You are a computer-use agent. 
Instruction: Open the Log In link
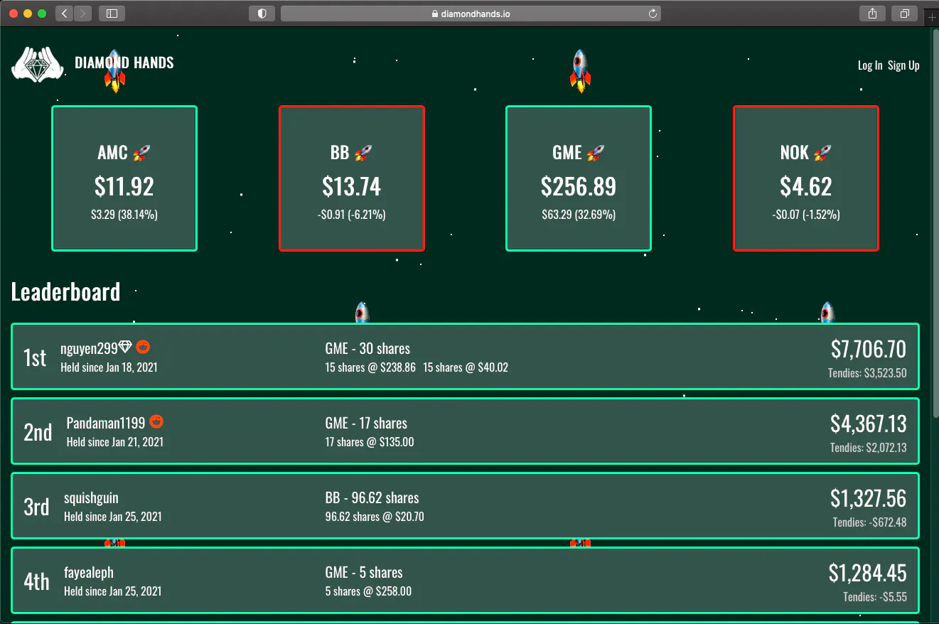tap(870, 65)
